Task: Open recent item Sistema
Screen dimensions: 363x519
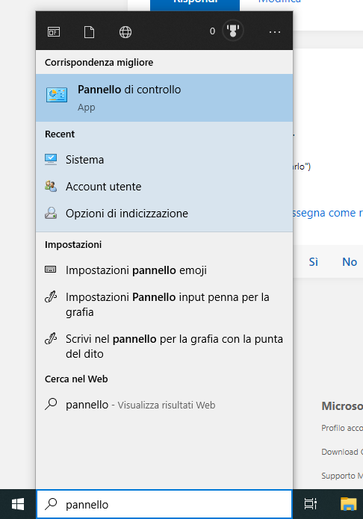Action: (164, 160)
